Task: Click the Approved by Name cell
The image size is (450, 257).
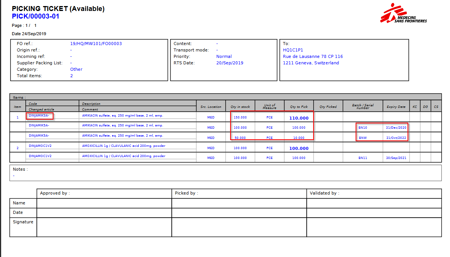Action: click(x=104, y=203)
